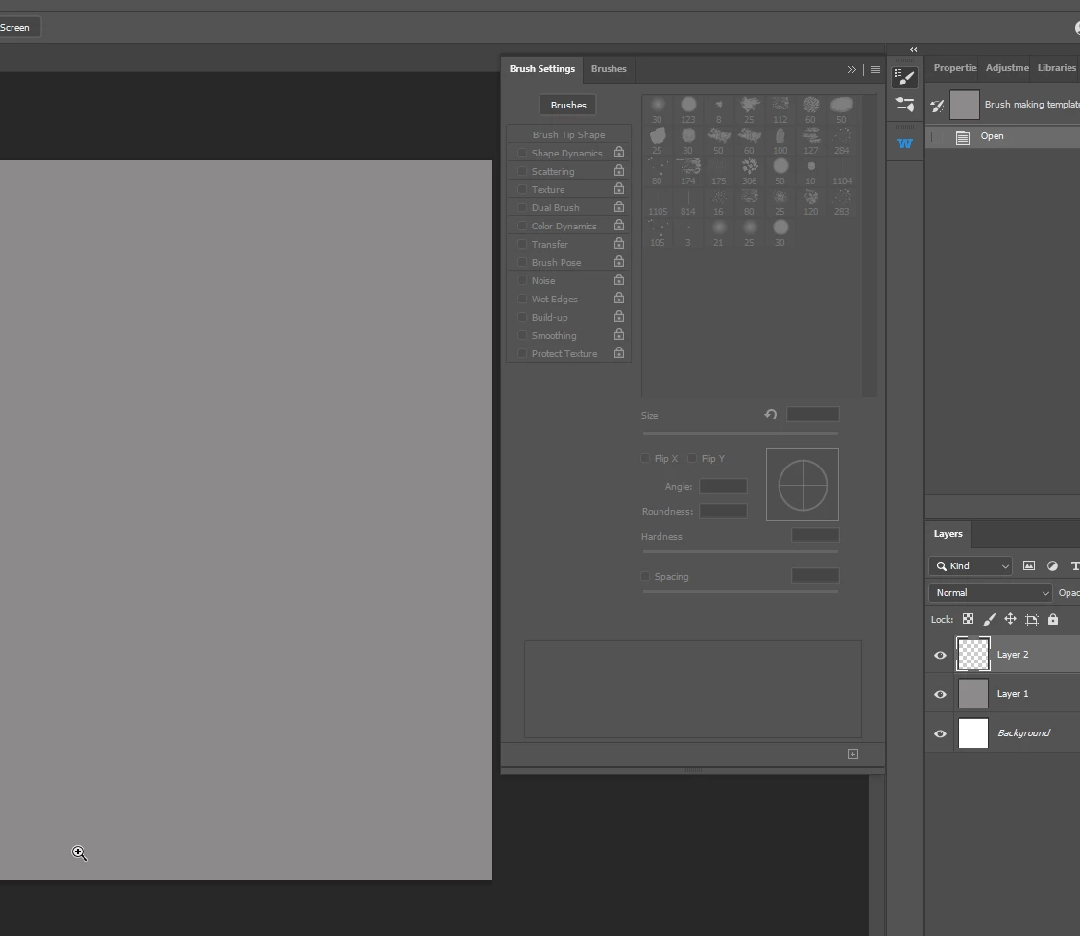Open Brush Settings panel menu icon
The width and height of the screenshot is (1080, 936).
point(876,69)
